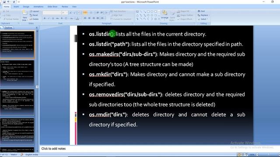Expand the Shapes gallery More arrow
280x157 pixels.
159,19
